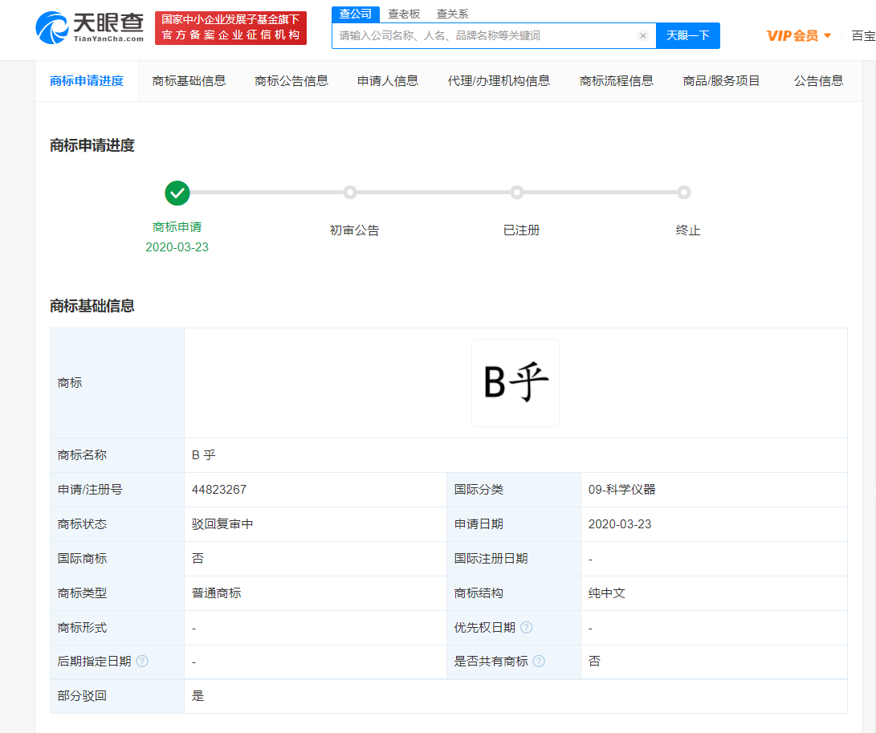Viewport: 876px width, 733px height.
Task: Click the 是否共有商标 value 否
Action: 594,662
